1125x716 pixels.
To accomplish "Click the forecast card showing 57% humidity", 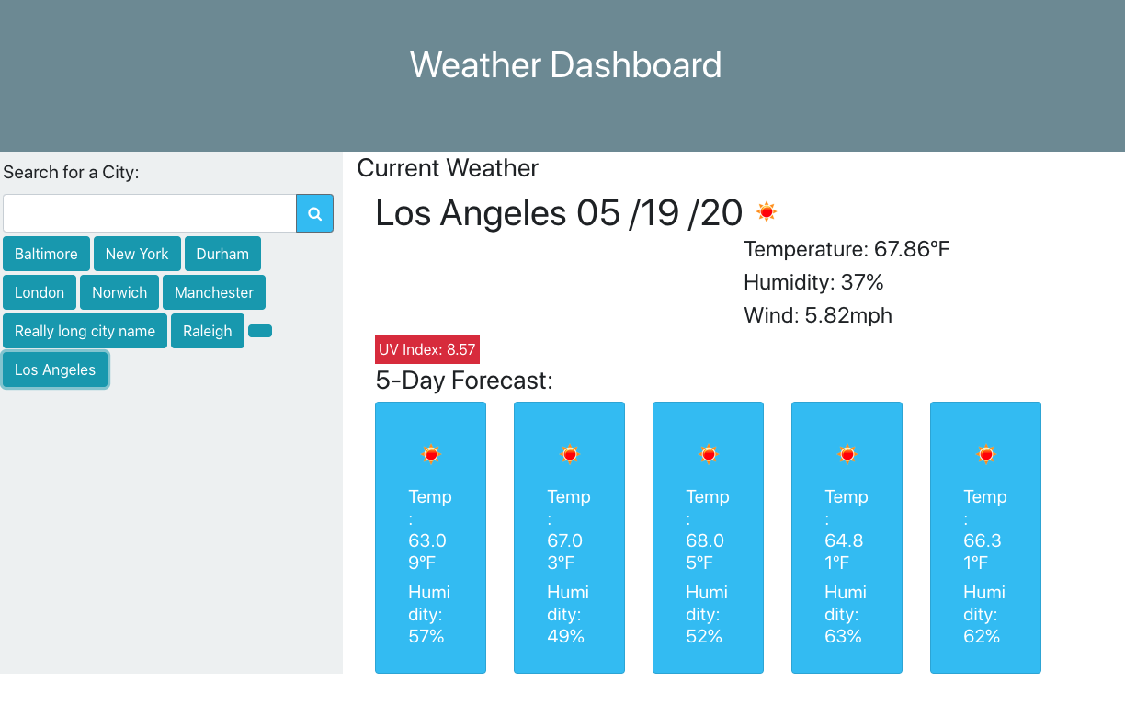I will [x=430, y=537].
